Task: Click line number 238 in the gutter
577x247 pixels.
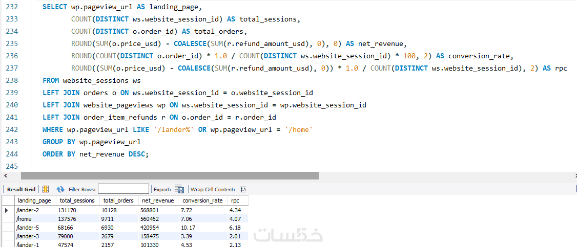Action: point(12,80)
